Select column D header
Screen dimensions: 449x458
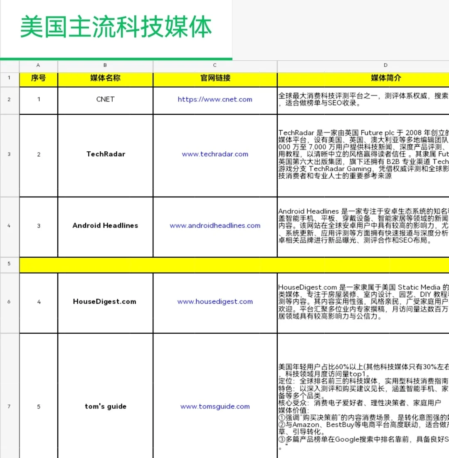pos(385,65)
